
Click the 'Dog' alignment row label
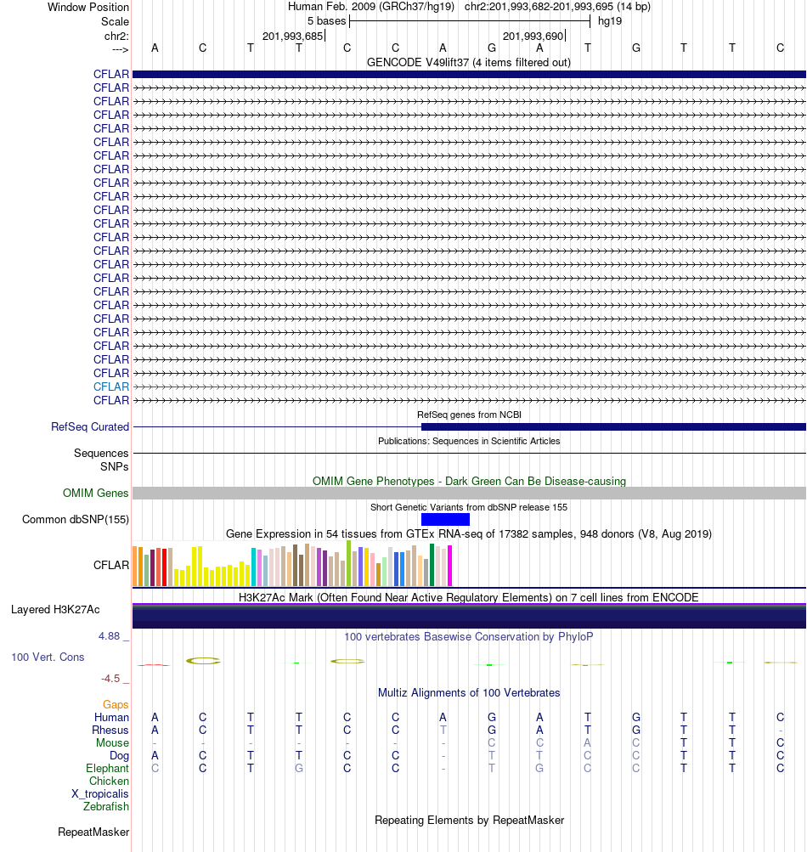[119, 756]
